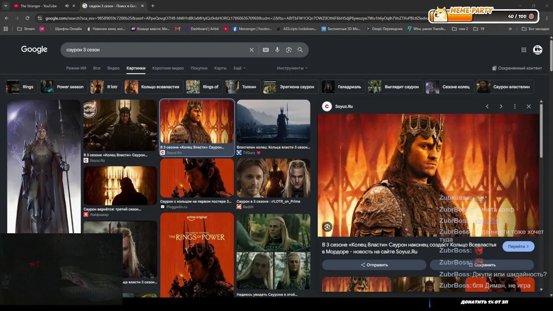The width and height of the screenshot is (553, 311).
Task: Reload the page in browser toolbar
Action: pos(27,18)
